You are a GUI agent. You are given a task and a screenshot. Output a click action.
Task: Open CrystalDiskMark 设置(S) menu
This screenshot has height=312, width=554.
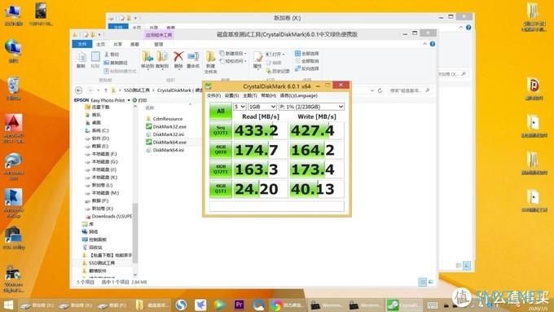pos(231,96)
